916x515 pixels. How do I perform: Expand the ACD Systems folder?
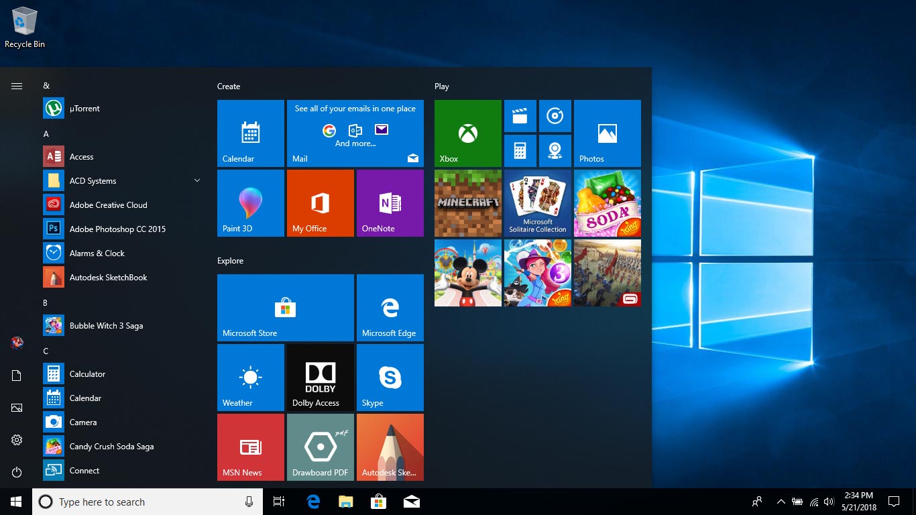[x=196, y=180]
